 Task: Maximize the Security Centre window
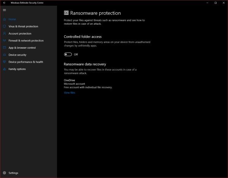[215, 3]
